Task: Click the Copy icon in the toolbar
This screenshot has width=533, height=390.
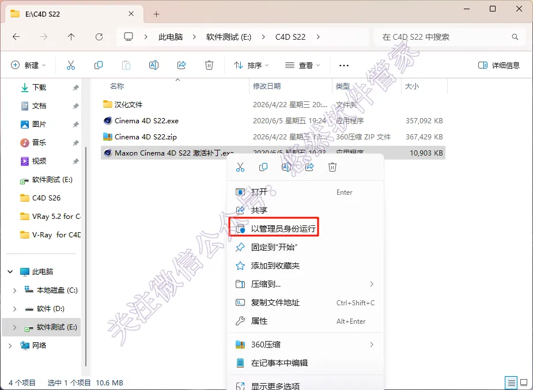Action: 98,65
